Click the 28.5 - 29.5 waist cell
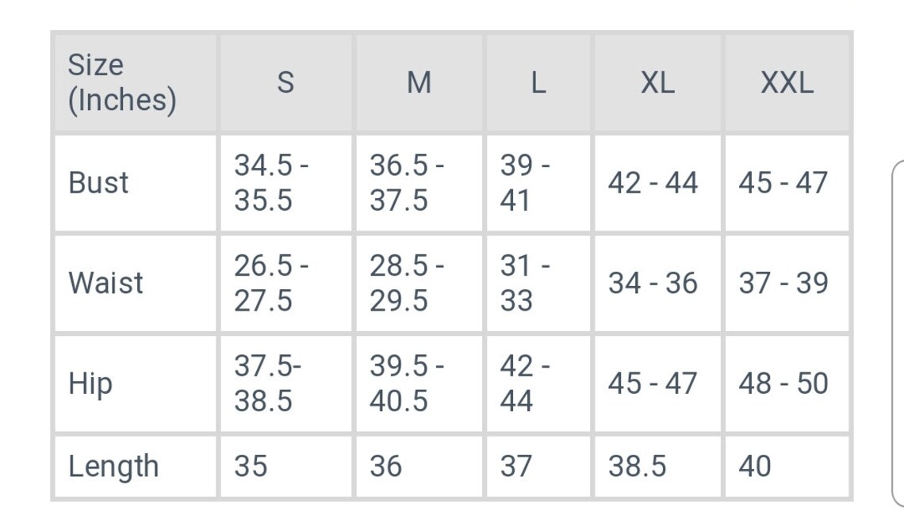 pos(419,284)
